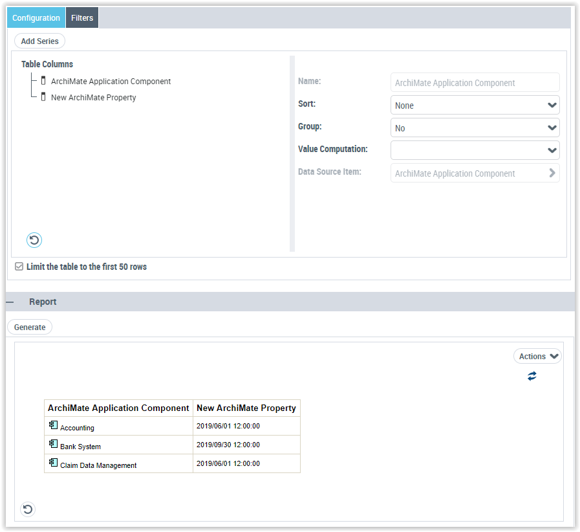Select New ArchiMate Property in Table Columns
The height and width of the screenshot is (532, 580).
(93, 98)
